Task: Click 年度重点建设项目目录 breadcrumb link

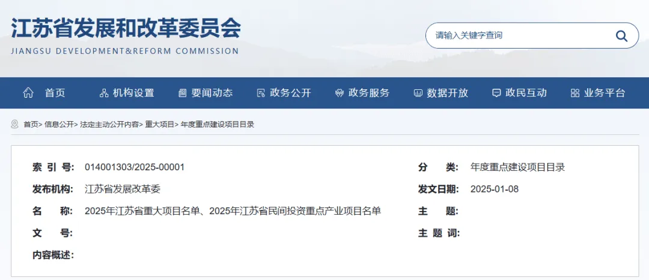Action: [218, 125]
